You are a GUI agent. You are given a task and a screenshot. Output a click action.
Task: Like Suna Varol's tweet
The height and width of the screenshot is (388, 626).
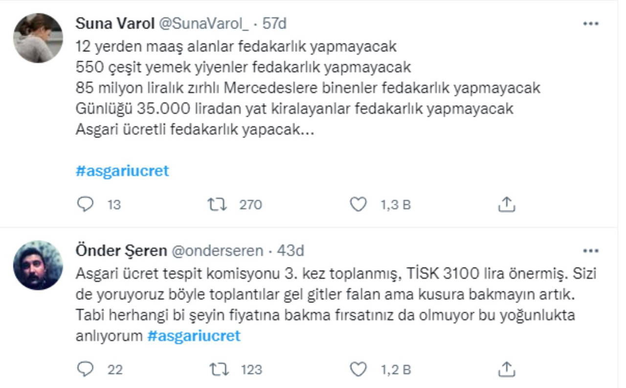click(358, 205)
